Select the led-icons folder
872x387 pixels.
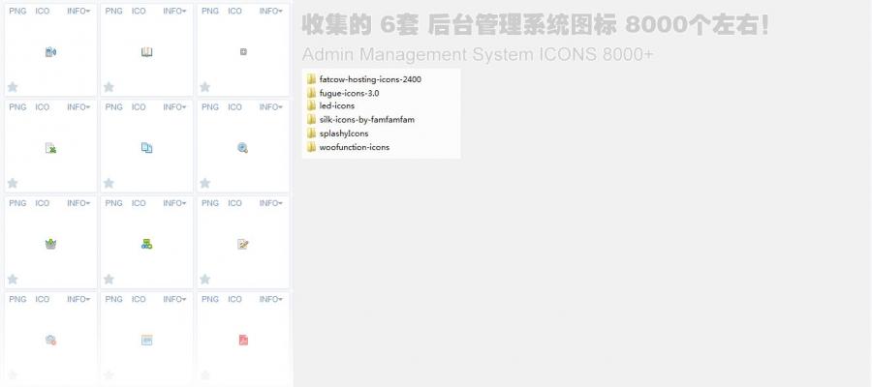[x=331, y=105]
